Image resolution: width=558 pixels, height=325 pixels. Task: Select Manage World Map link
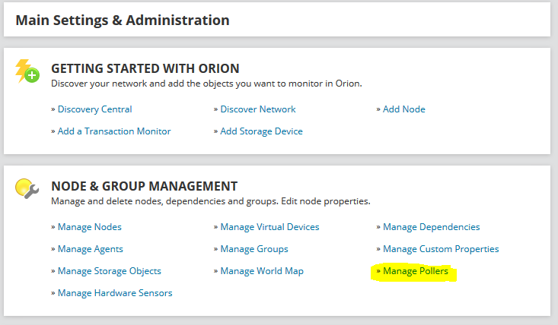[x=262, y=271]
